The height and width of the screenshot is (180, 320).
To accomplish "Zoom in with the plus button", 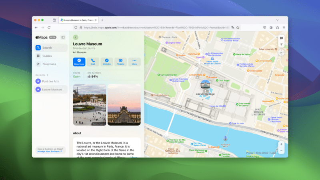I will pos(281,144).
